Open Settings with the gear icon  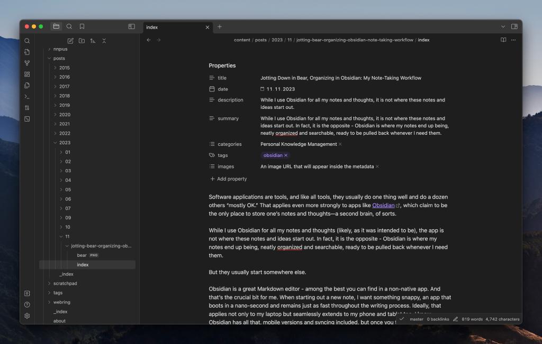pos(27,316)
